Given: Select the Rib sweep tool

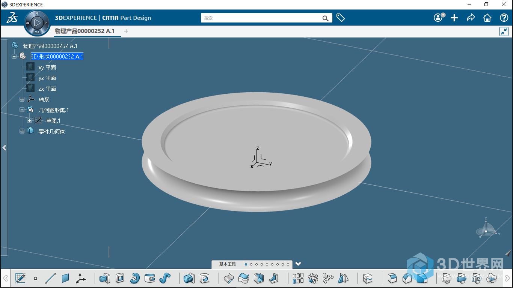Looking at the screenshot, I should [165, 278].
